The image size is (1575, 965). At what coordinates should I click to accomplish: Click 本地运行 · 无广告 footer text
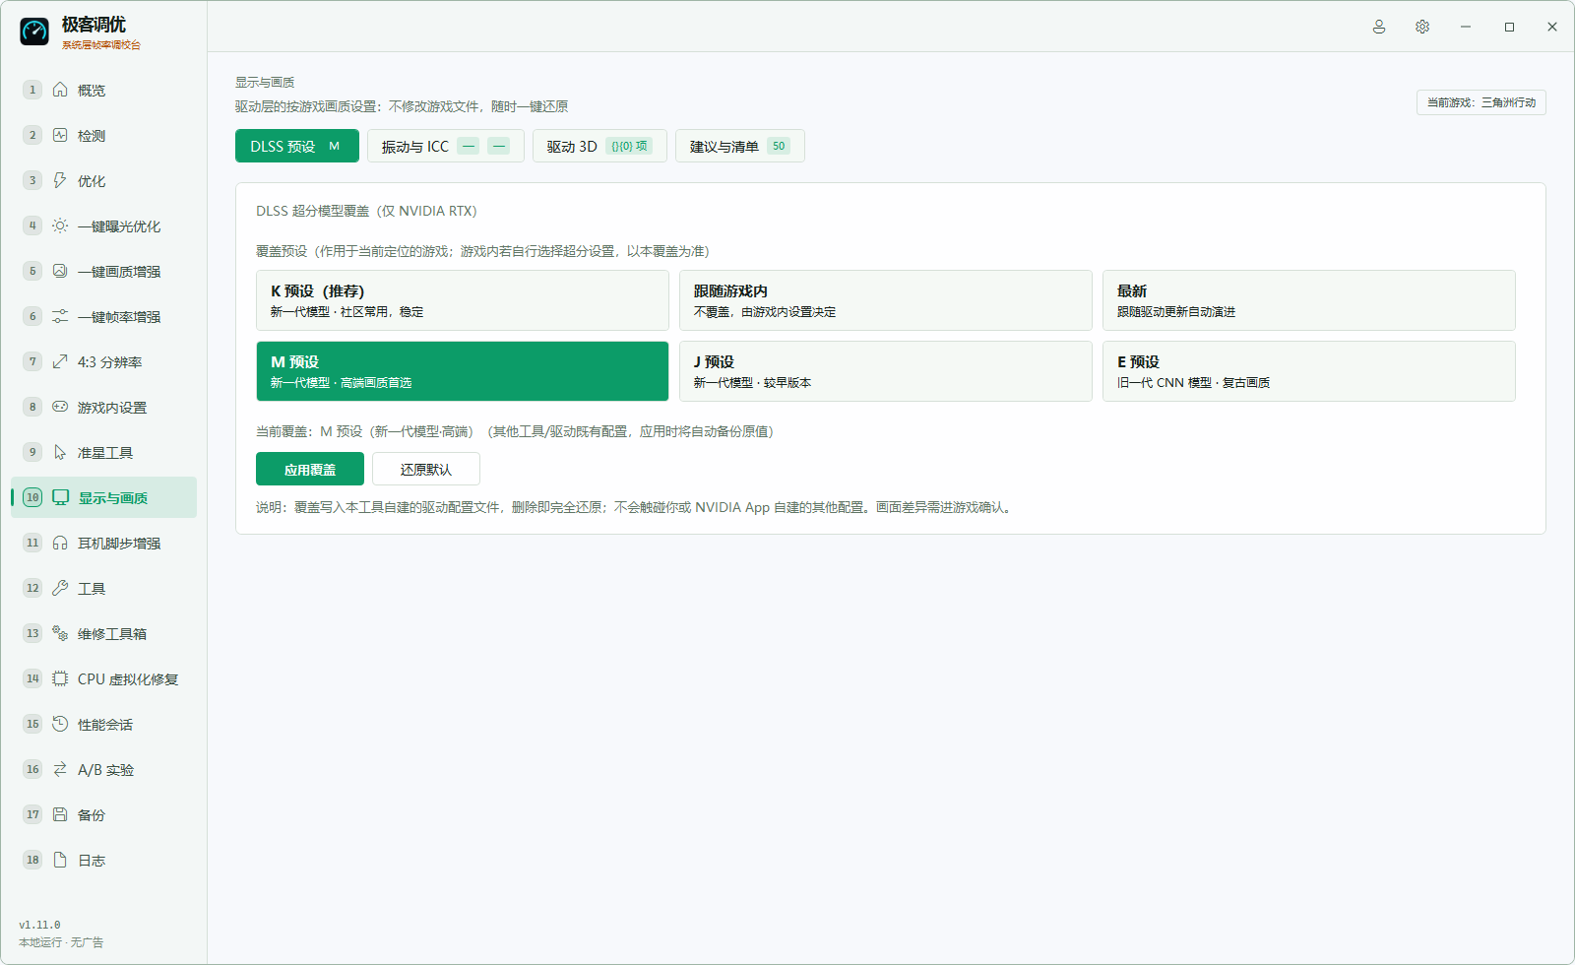[x=61, y=942]
